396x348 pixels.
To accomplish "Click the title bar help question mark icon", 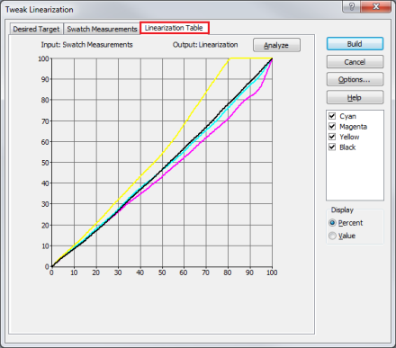I will pyautogui.click(x=352, y=6).
